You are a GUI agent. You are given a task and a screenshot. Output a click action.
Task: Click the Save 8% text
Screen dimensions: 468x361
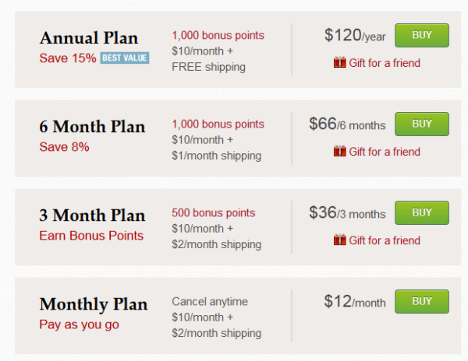64,147
